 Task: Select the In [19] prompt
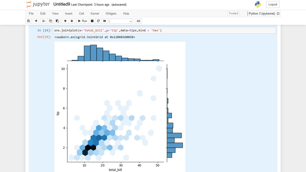pyautogui.click(x=44, y=30)
